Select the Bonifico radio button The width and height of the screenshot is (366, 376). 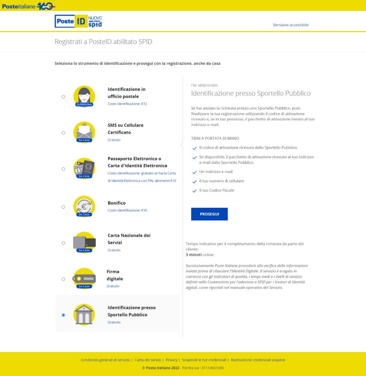(x=63, y=207)
